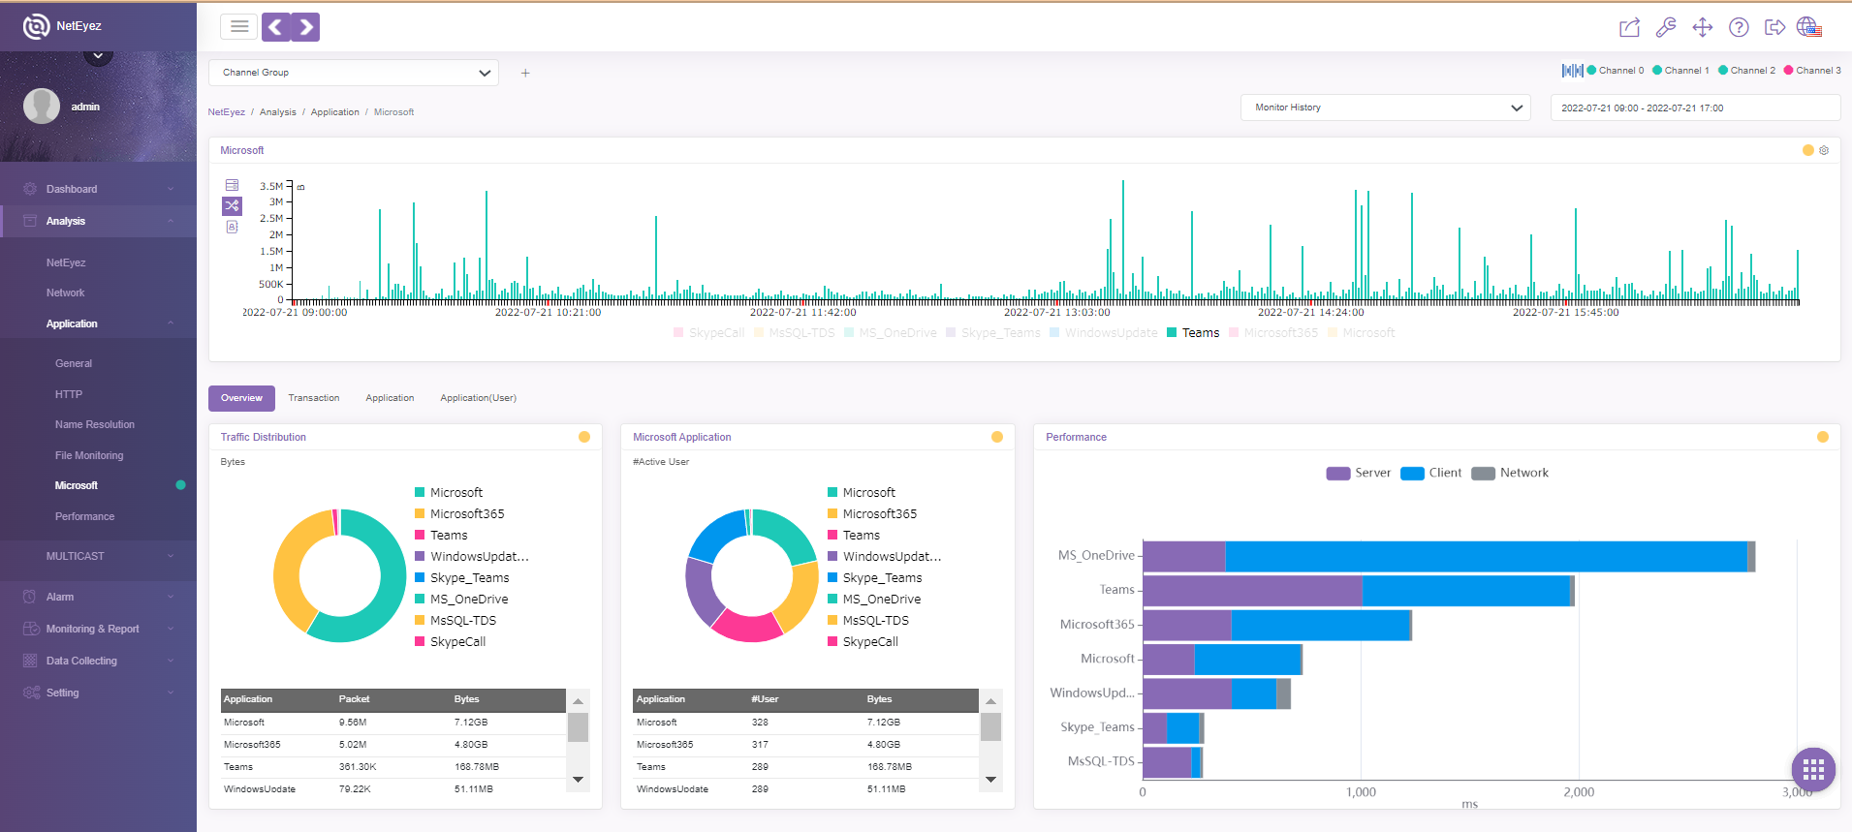The image size is (1852, 832).
Task: Click the Monitoring & Report sidebar icon
Action: pyautogui.click(x=31, y=629)
